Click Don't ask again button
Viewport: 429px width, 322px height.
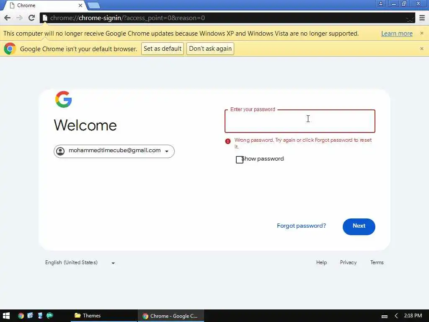[210, 49]
